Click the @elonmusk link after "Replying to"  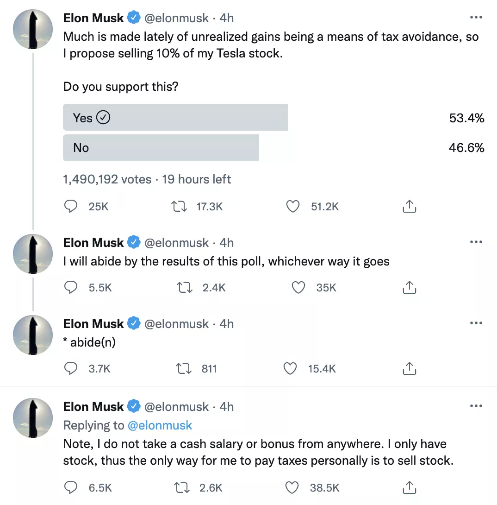160,425
